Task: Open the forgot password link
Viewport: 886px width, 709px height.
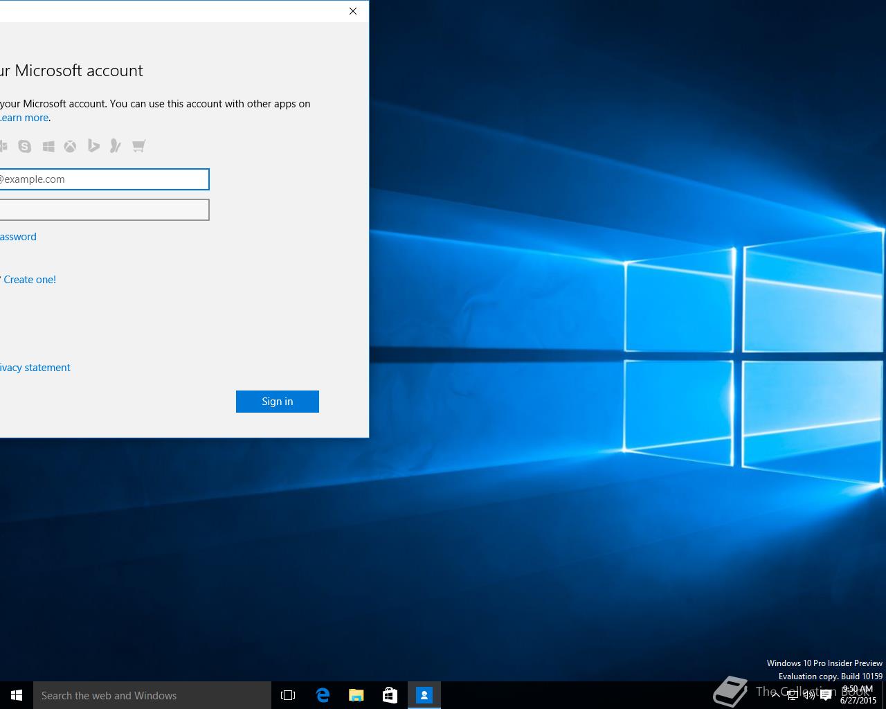Action: [18, 237]
